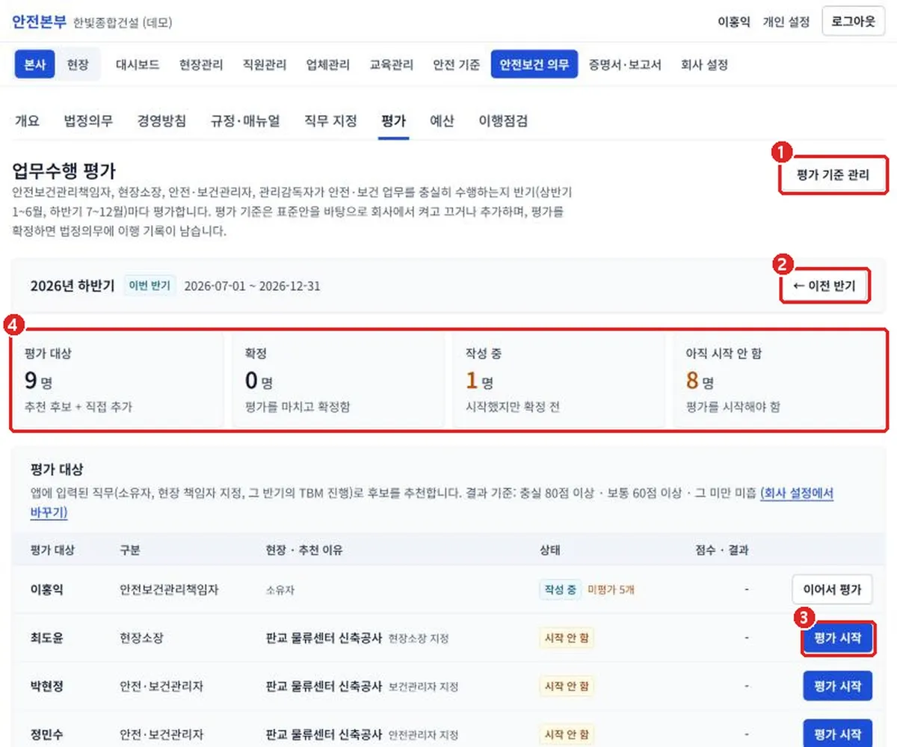897x747 pixels.
Task: Click the 2026년 하반기 heading
Action: (x=73, y=286)
